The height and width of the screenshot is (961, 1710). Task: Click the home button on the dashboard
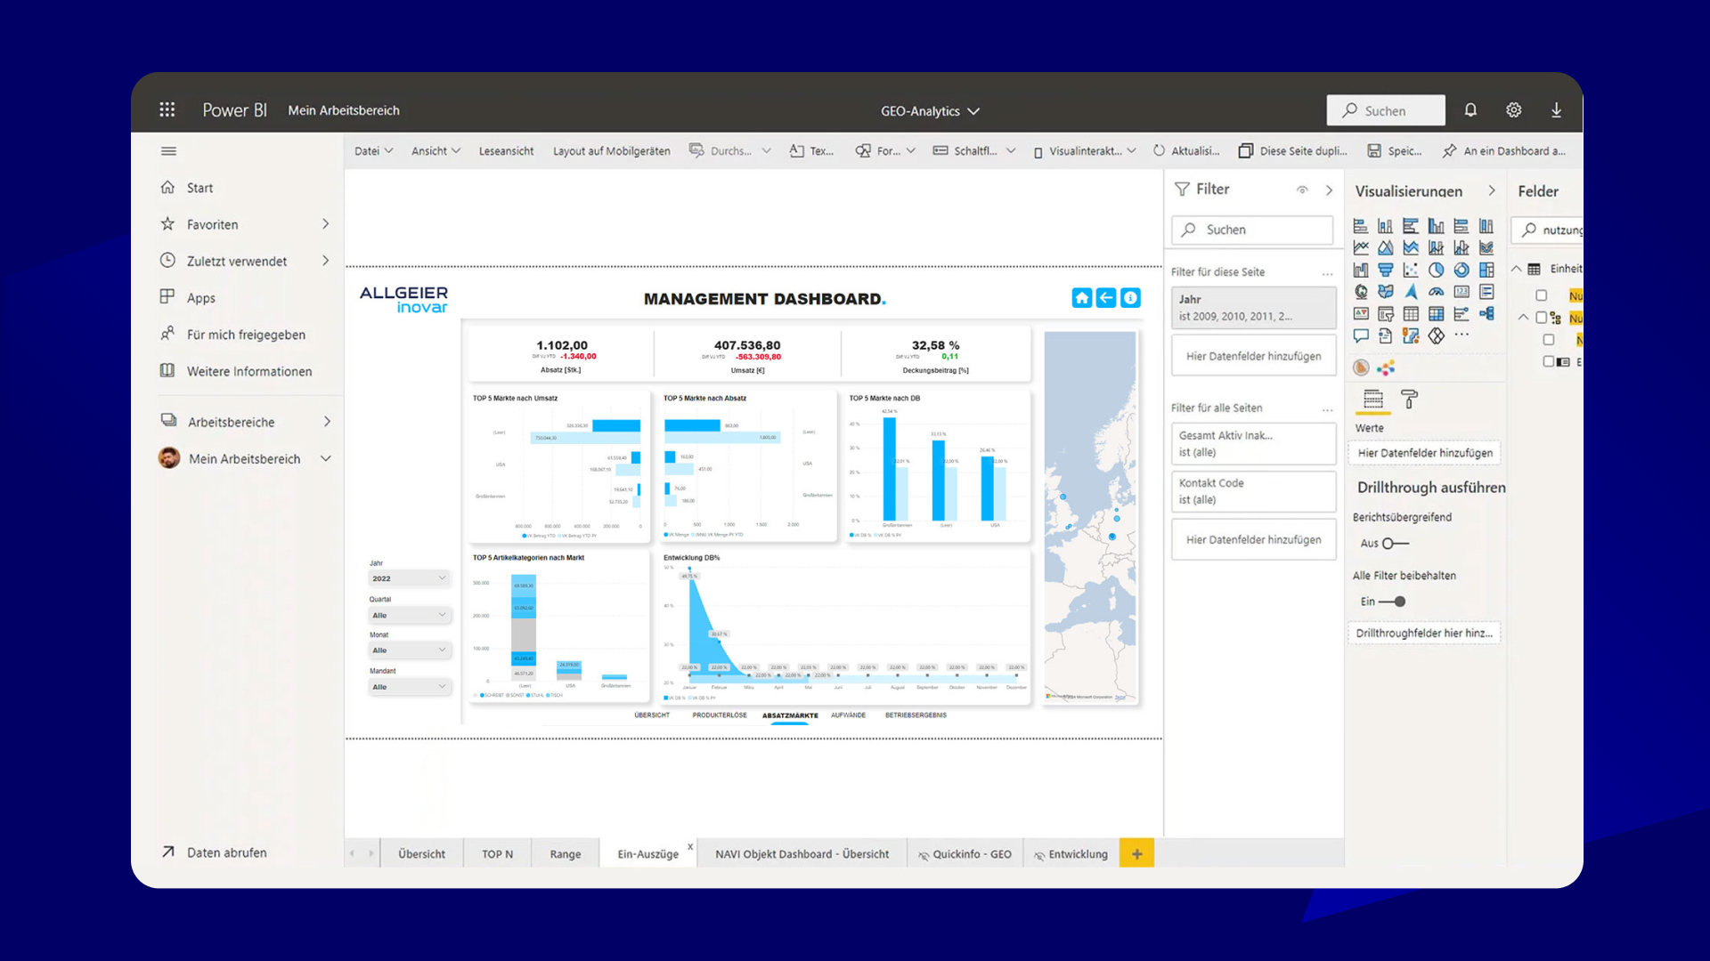click(1081, 298)
